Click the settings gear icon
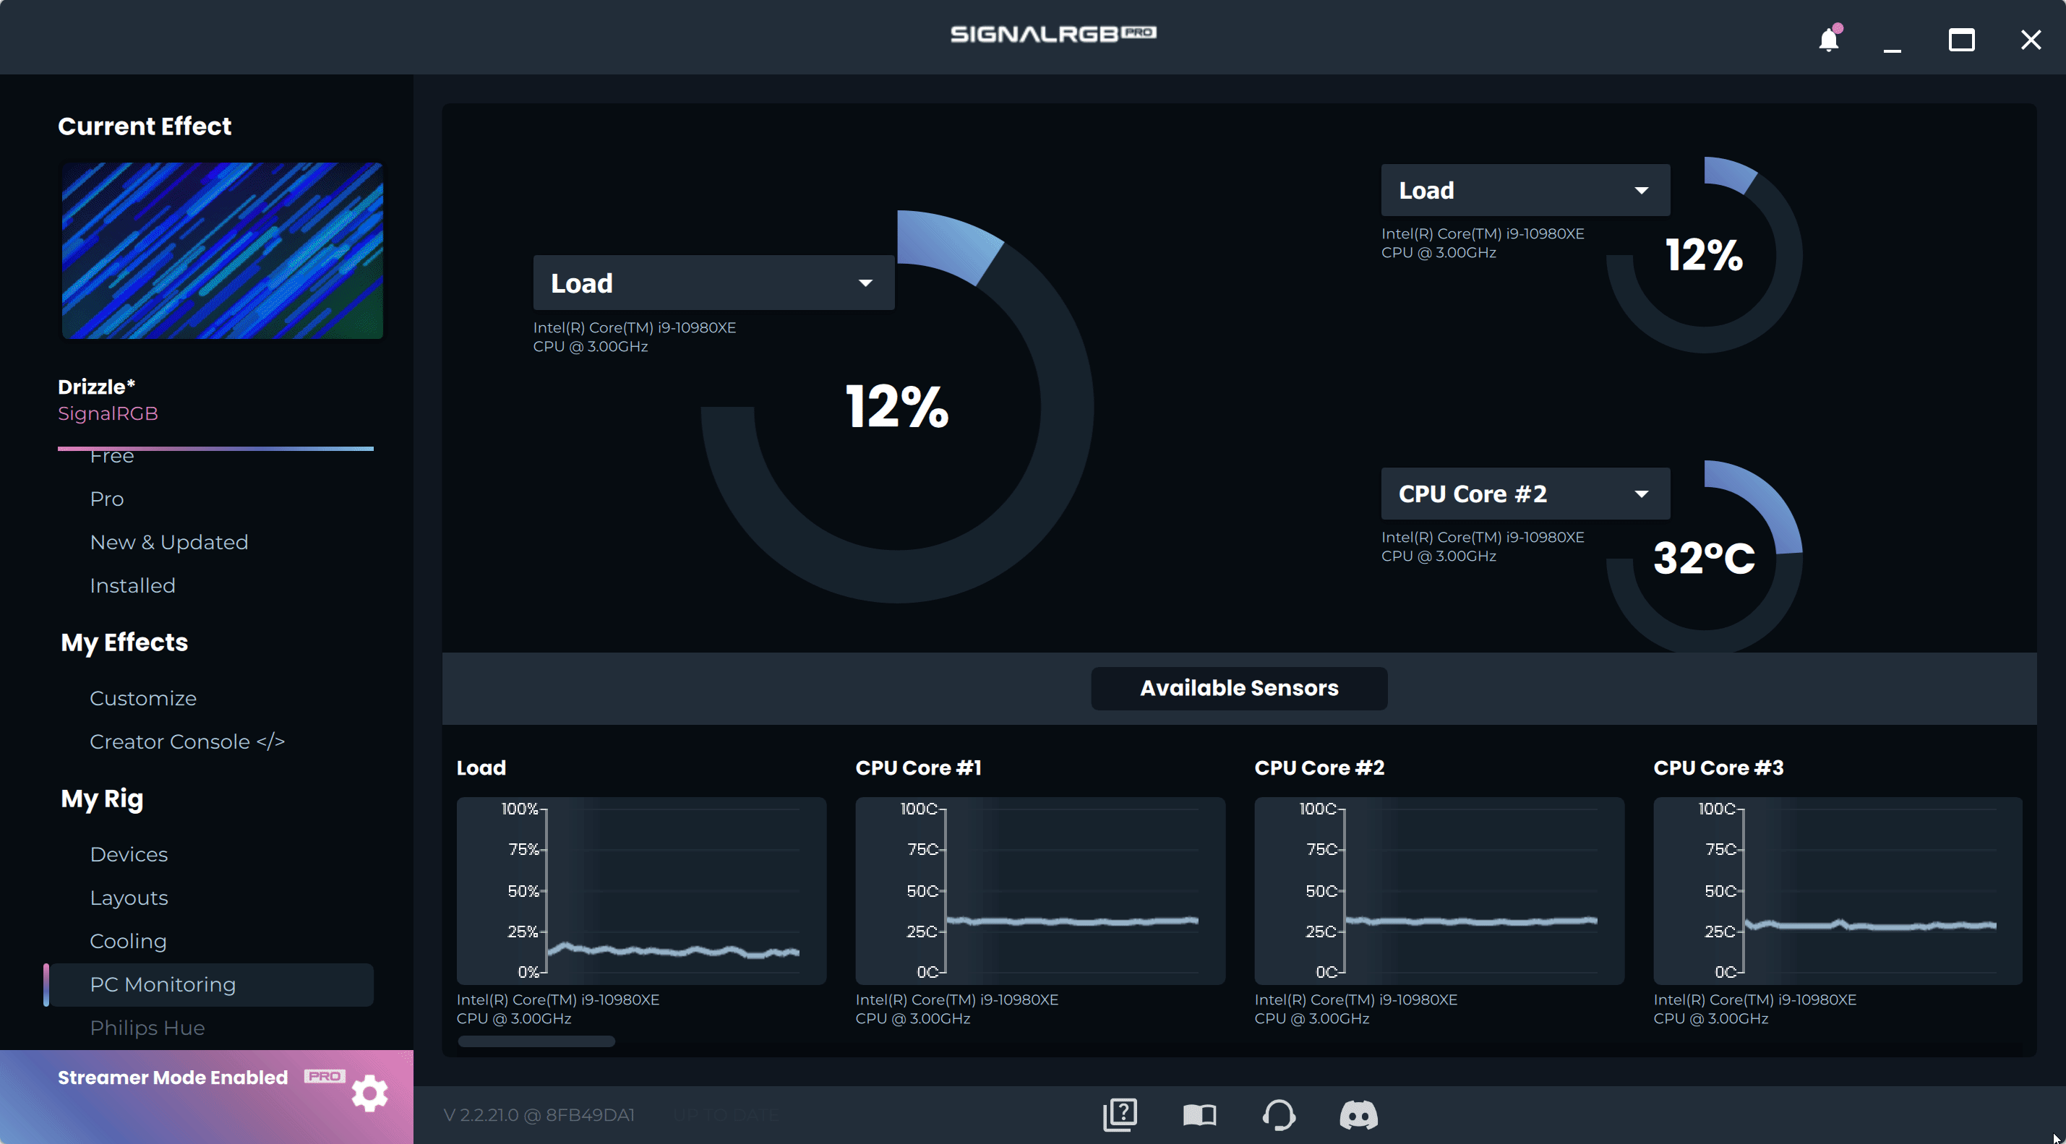The image size is (2066, 1144). coord(369,1093)
